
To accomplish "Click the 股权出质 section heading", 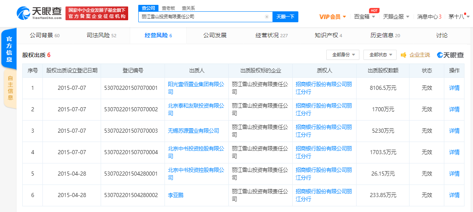I will coord(34,55).
